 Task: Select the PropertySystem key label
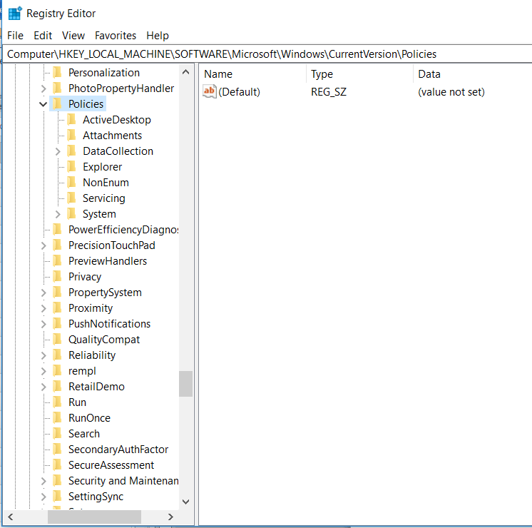click(105, 293)
